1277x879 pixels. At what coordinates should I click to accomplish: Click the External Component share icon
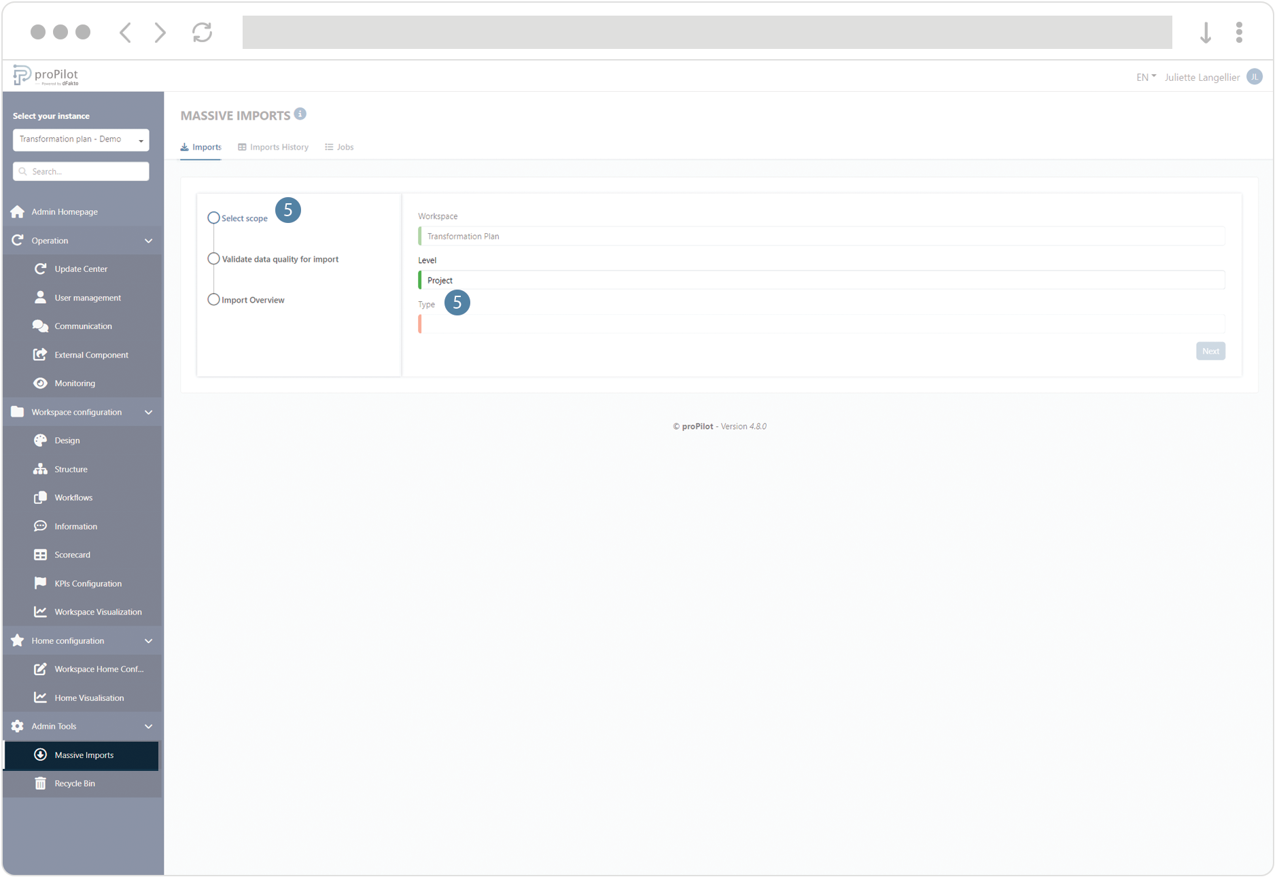pos(41,355)
